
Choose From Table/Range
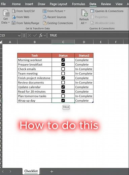pyautogui.click(x=26, y=23)
